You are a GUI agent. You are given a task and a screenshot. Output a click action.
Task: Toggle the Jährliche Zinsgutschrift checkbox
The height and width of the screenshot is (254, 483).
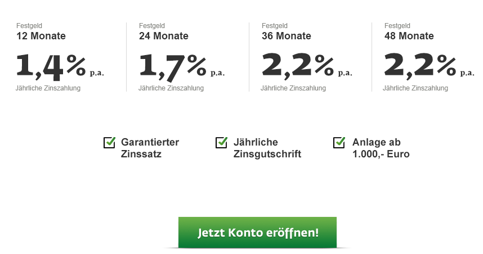pyautogui.click(x=221, y=143)
